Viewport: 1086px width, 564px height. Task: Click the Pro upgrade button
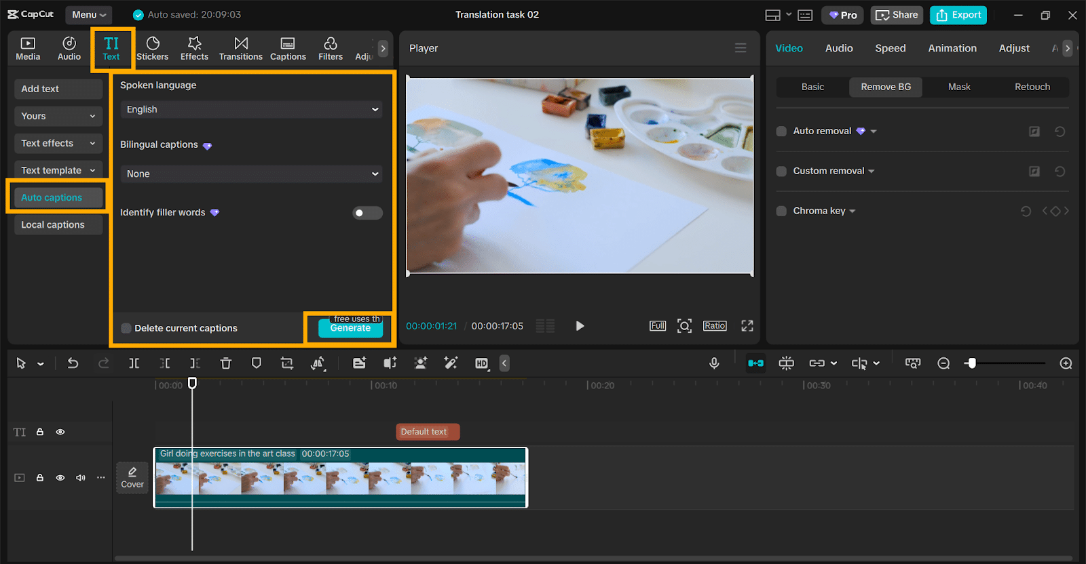(842, 15)
